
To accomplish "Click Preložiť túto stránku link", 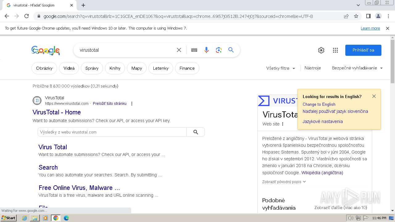I will [x=110, y=104].
